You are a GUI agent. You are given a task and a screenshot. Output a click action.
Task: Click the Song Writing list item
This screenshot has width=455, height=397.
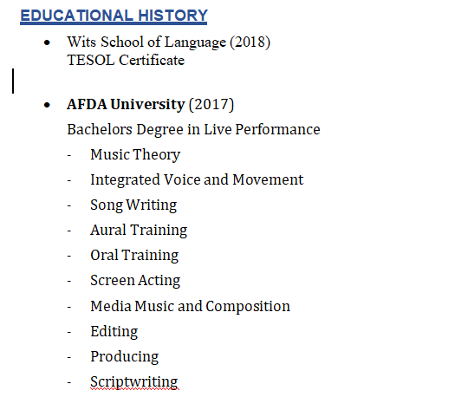133,205
